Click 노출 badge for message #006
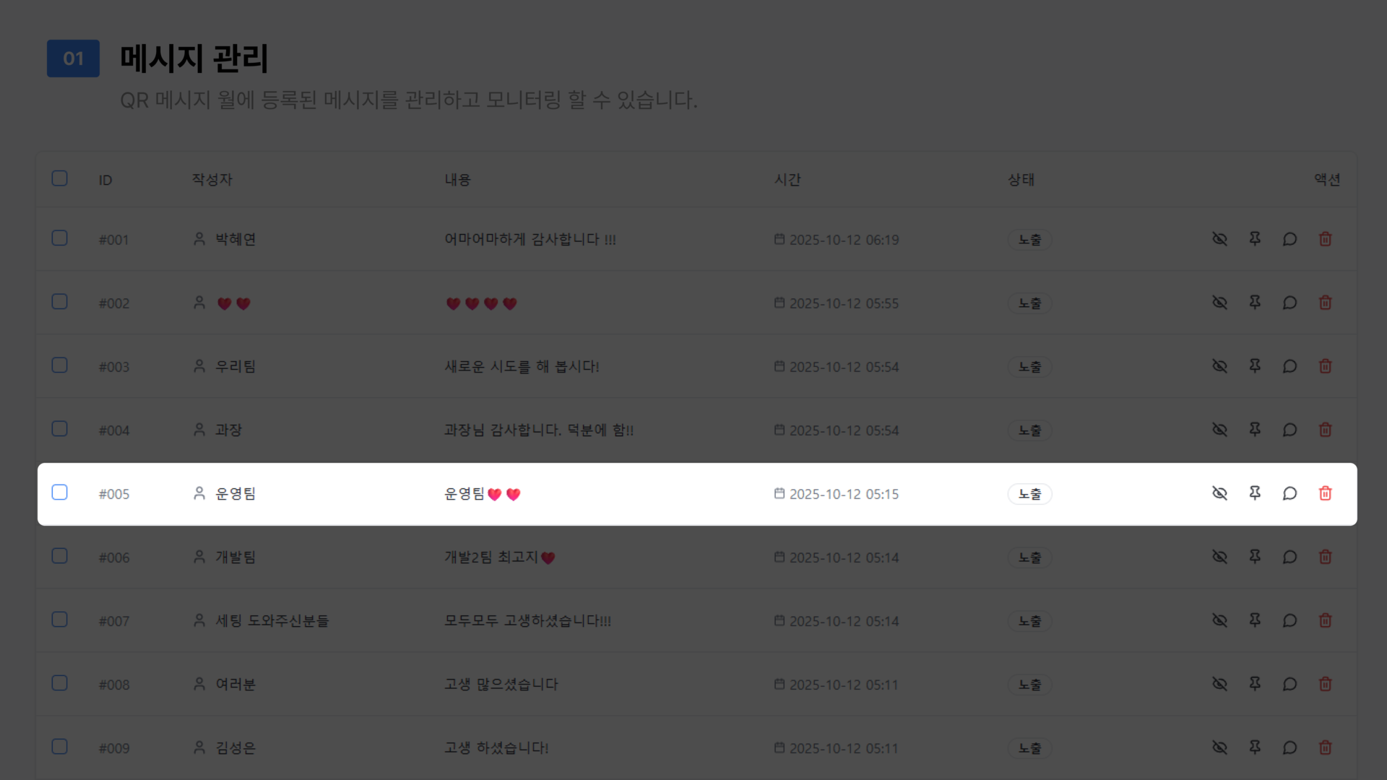1387x780 pixels. 1029,558
